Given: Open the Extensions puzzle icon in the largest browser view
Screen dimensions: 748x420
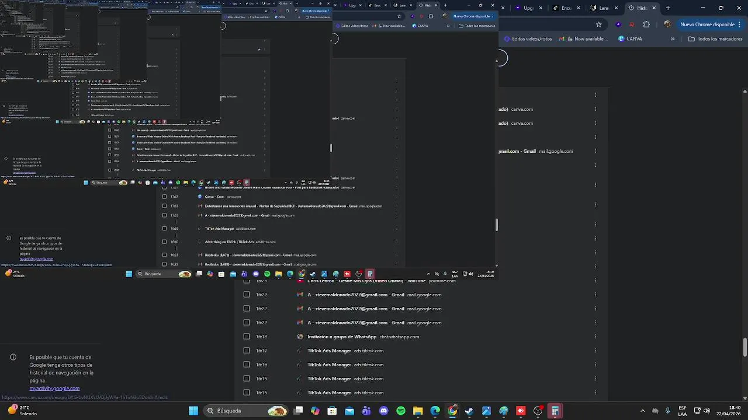Looking at the screenshot, I should coord(646,24).
